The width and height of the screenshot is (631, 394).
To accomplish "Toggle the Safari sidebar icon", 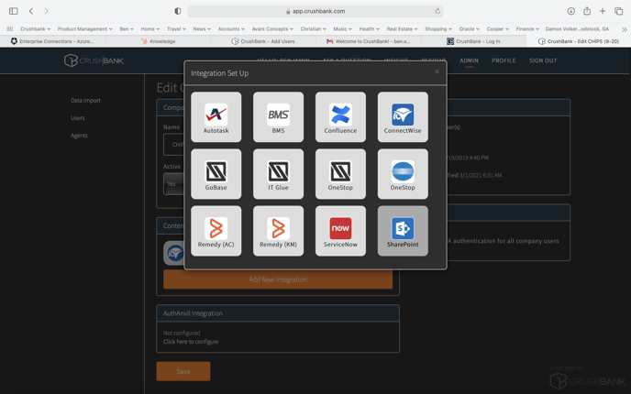I will (x=13, y=11).
